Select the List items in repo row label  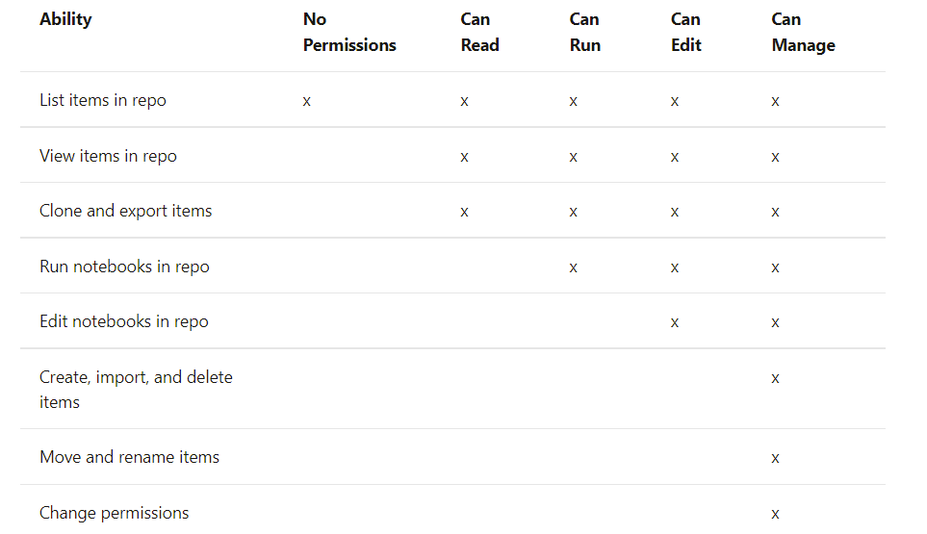pos(103,100)
